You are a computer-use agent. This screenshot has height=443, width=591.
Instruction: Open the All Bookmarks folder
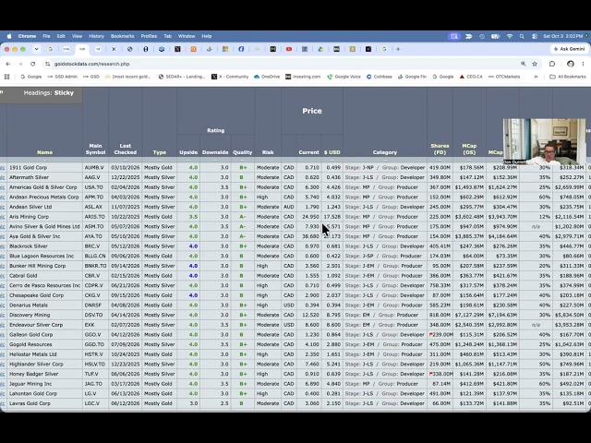(x=568, y=77)
